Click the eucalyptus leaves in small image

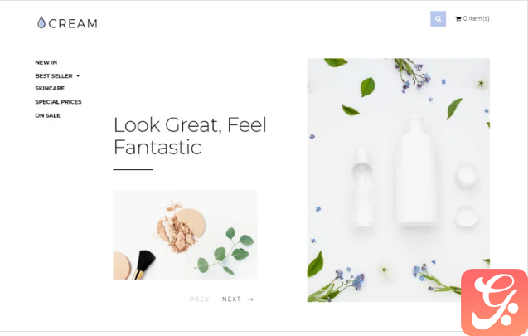coord(226,251)
